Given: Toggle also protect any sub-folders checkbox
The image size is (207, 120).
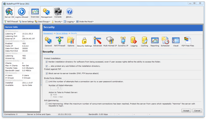Looking at the screenshot, I should [x=47, y=66].
